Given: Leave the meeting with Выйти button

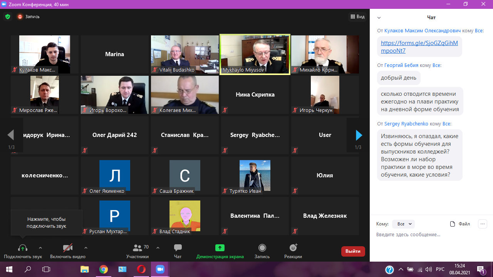Looking at the screenshot, I should click(353, 251).
